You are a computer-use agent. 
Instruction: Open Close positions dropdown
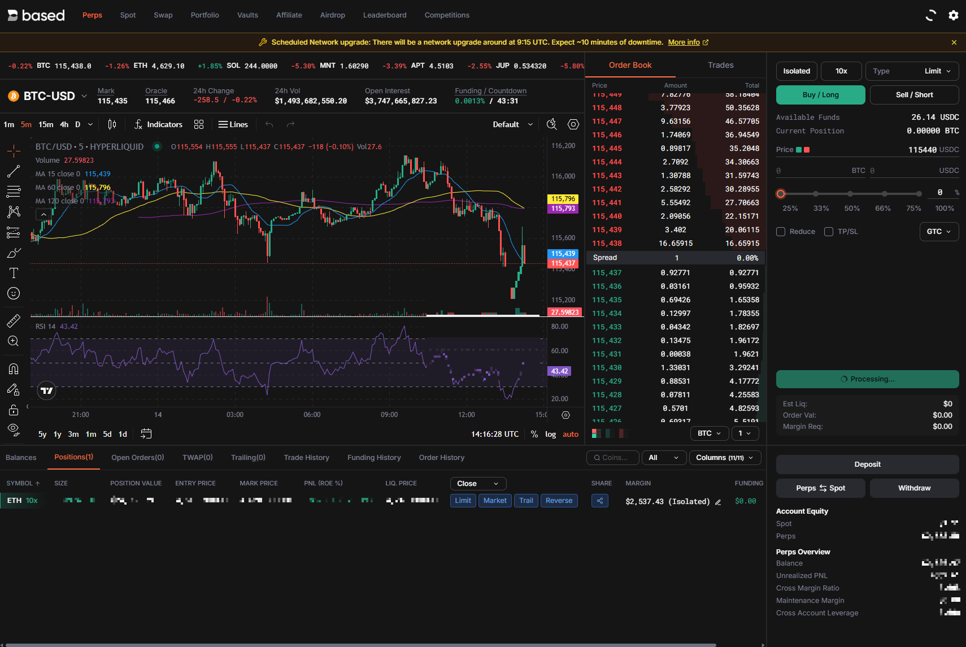tap(478, 484)
